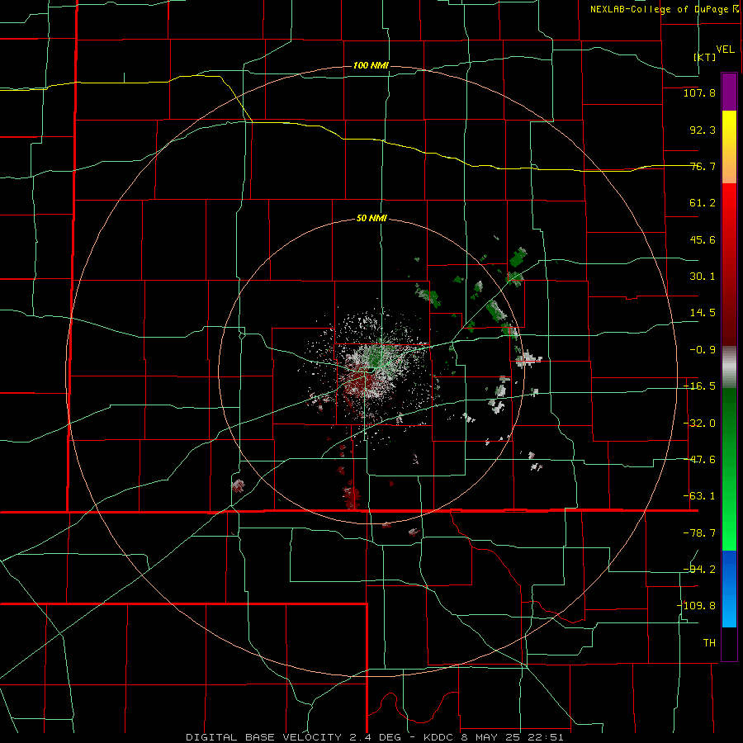Image resolution: width=743 pixels, height=743 pixels.
Task: Pick the purple segment of the velocity color bar
Action: 729,92
